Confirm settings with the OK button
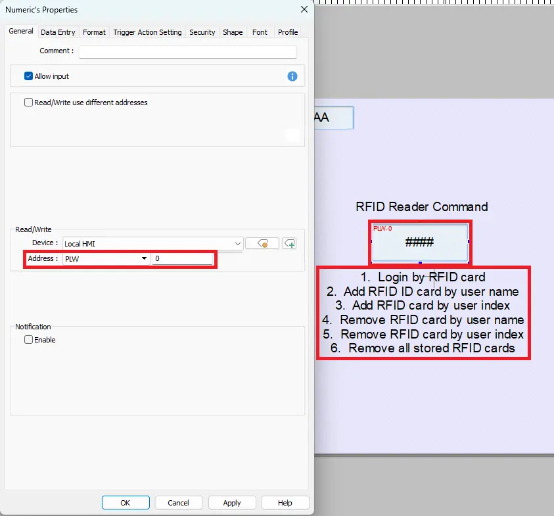The image size is (554, 516). (x=125, y=502)
